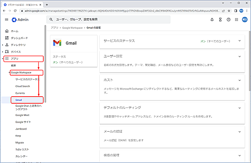Open Migrate in the sidebar

click(19, 143)
